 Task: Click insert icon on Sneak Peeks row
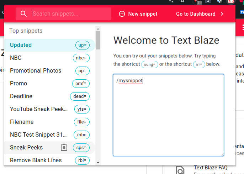click(x=64, y=148)
